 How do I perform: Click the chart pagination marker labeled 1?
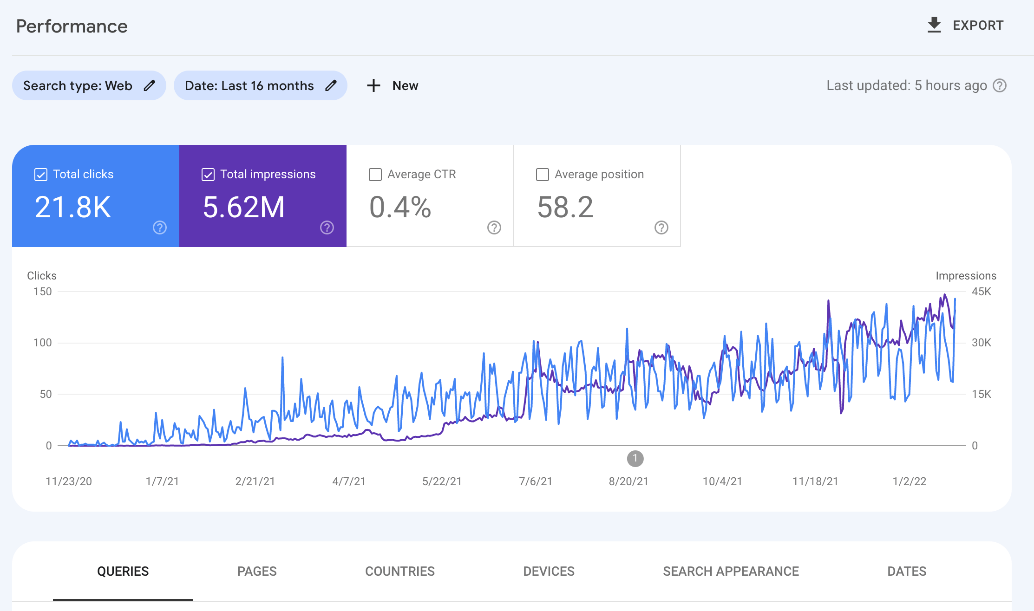pyautogui.click(x=635, y=459)
